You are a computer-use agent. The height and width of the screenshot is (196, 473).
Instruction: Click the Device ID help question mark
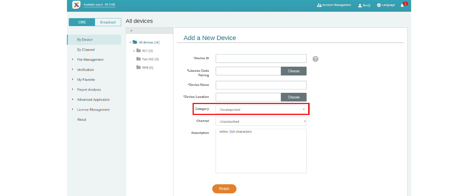point(315,59)
